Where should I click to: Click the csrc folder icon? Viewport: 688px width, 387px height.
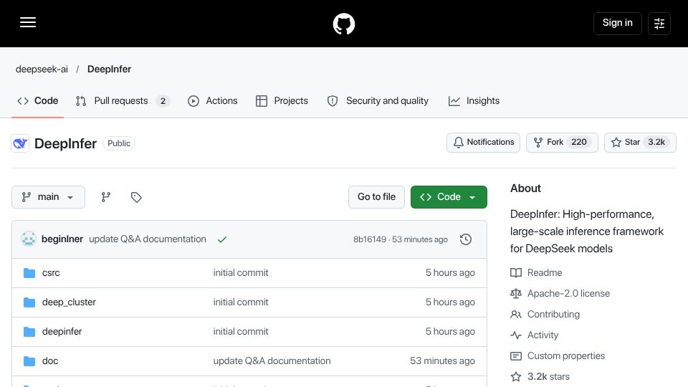(x=29, y=273)
